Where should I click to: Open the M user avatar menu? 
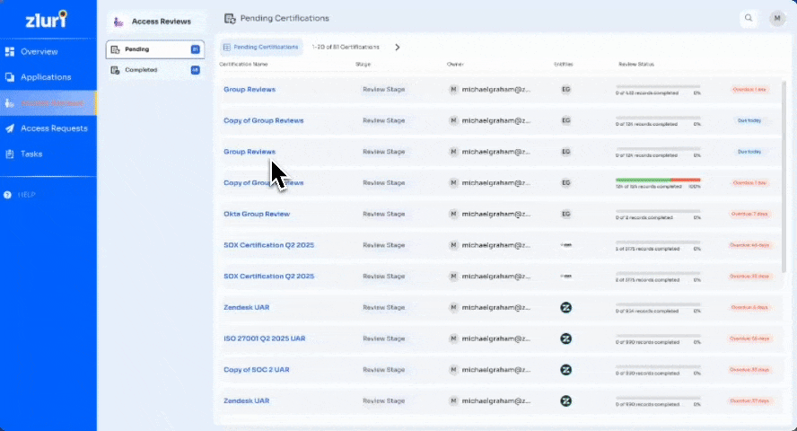(777, 18)
